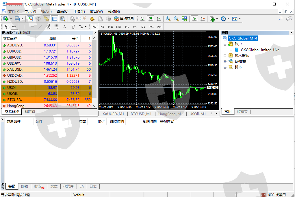The image size is (295, 197).
Task: Select the Fibonacci retracement tool
Action: click(56, 27)
